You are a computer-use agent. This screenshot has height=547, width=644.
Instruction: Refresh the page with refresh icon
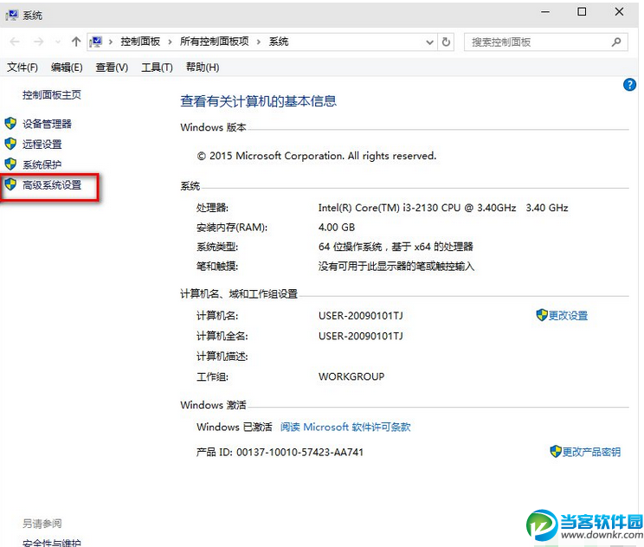(x=446, y=42)
